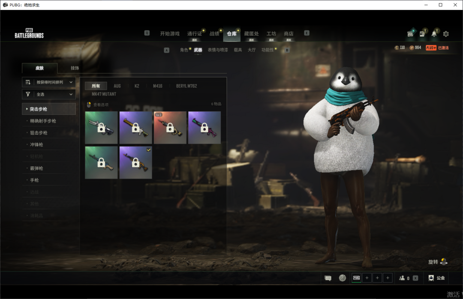Viewport: 463px width, 299px height.
Task: Open the 全选 filter dropdown
Action: (x=49, y=94)
